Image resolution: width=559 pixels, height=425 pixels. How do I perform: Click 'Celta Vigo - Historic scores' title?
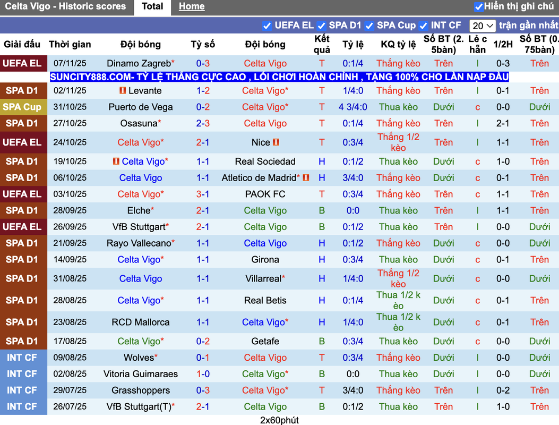click(65, 6)
